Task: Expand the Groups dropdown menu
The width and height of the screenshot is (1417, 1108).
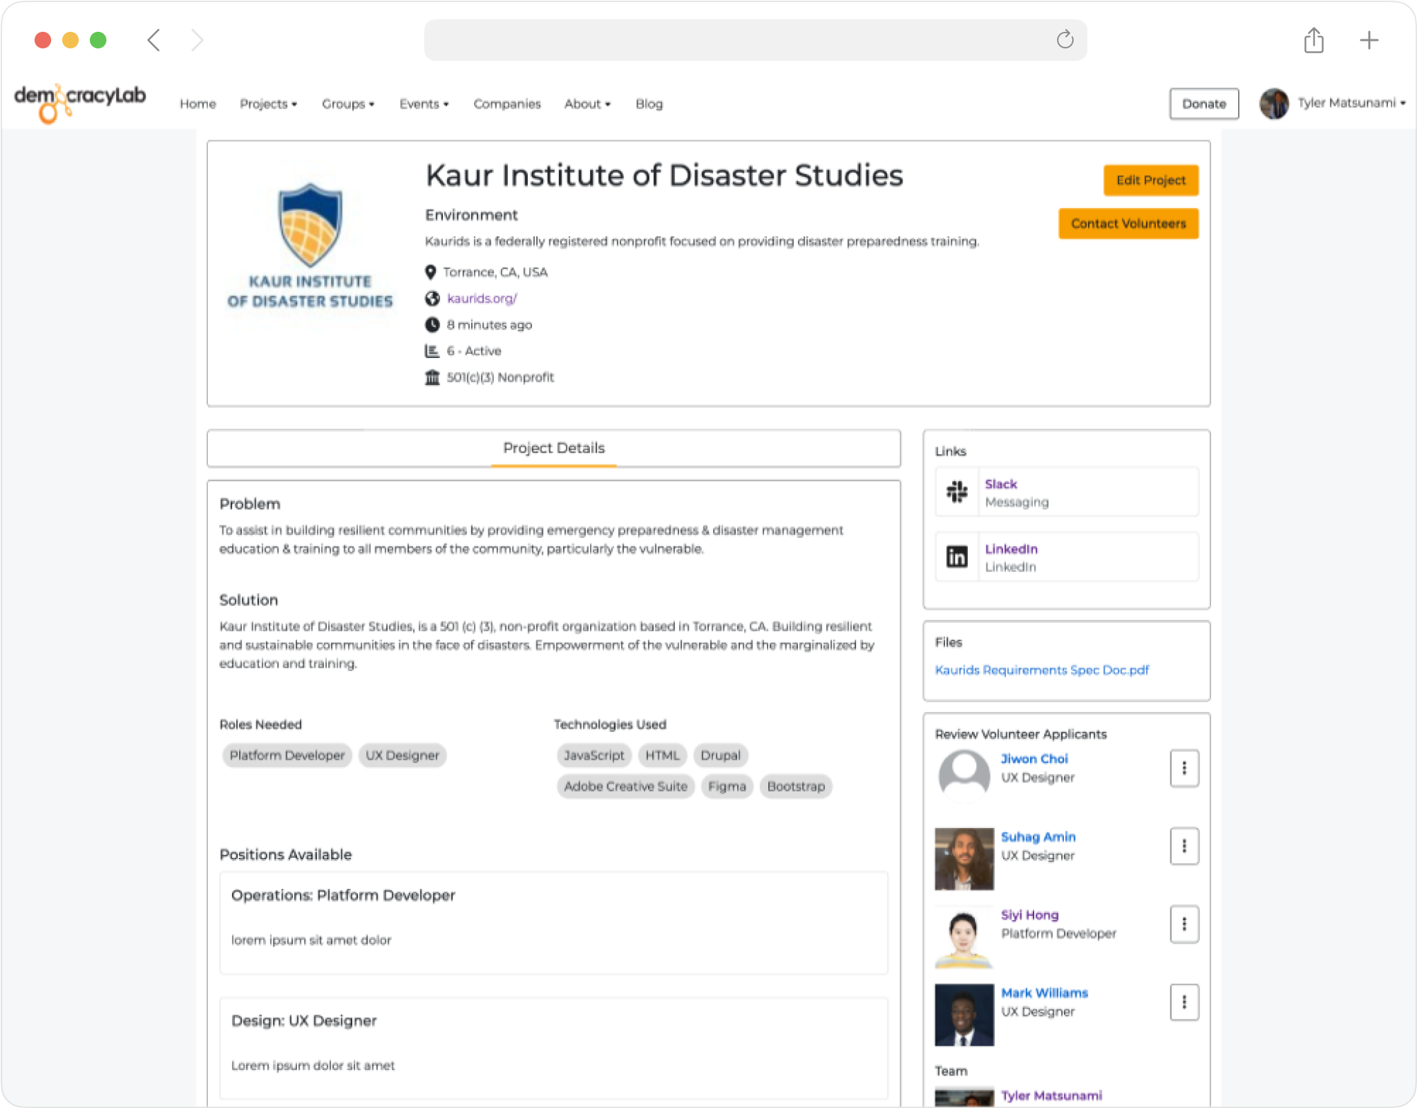Action: [x=348, y=104]
